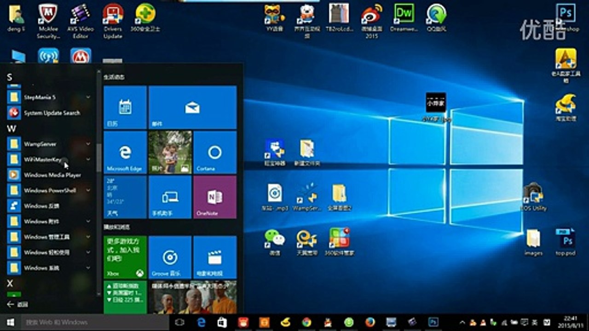The width and height of the screenshot is (589, 331).
Task: Open the 360软件管家 desktop icon
Action: pyautogui.click(x=339, y=242)
